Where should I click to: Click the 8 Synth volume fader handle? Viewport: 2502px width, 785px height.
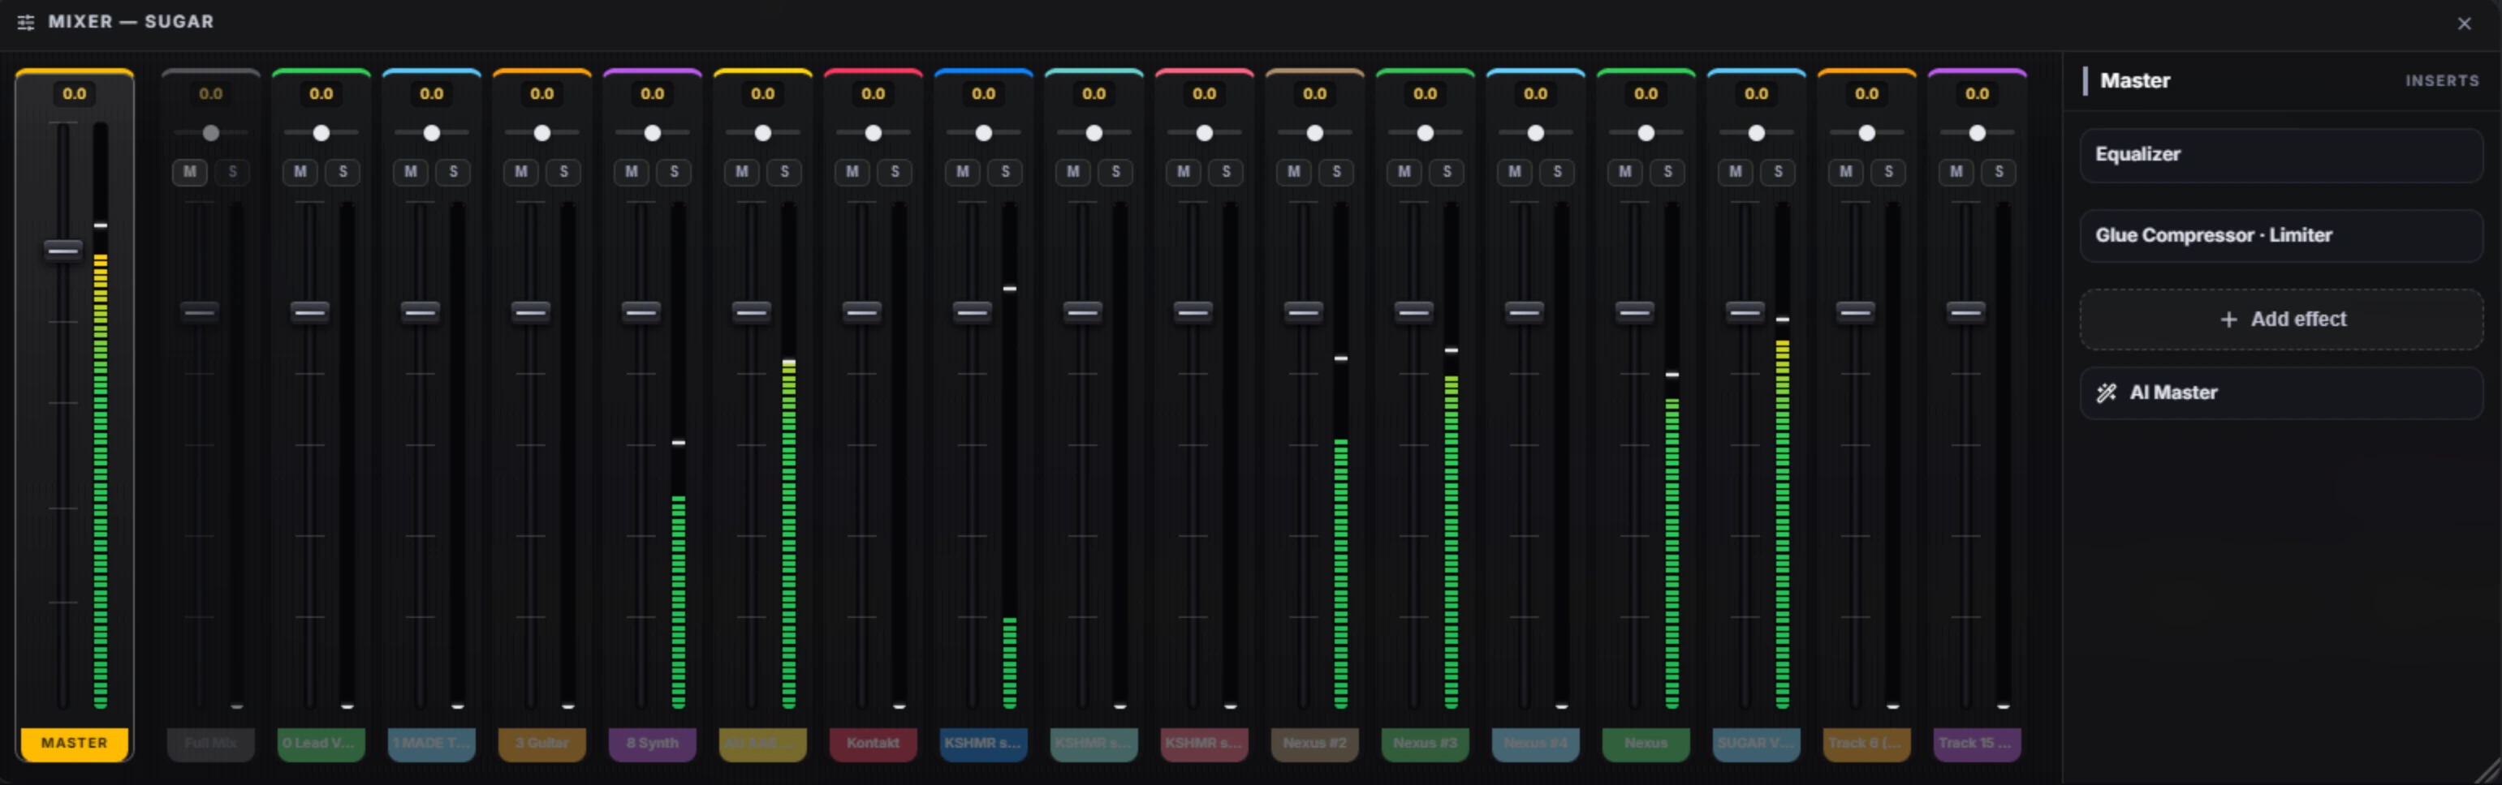[x=641, y=311]
